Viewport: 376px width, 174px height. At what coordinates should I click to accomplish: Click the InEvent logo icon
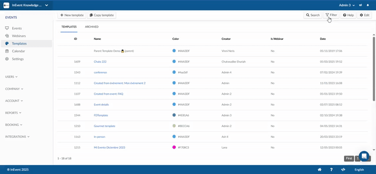(x=7, y=5)
